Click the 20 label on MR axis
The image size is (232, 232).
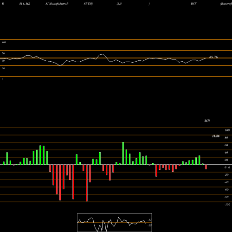(226, 160)
